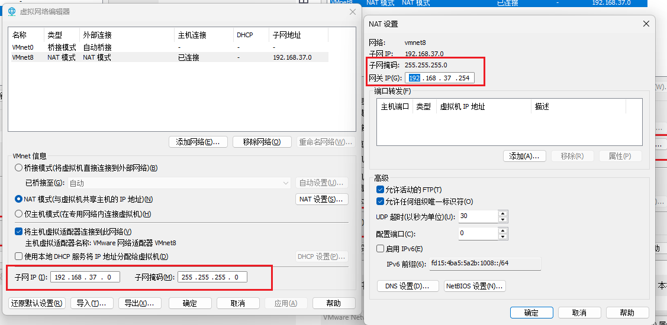667x325 pixels.
Task: Click 导出 button
Action: (x=140, y=303)
